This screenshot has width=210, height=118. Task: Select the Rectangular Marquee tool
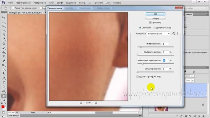[x=4, y=22]
